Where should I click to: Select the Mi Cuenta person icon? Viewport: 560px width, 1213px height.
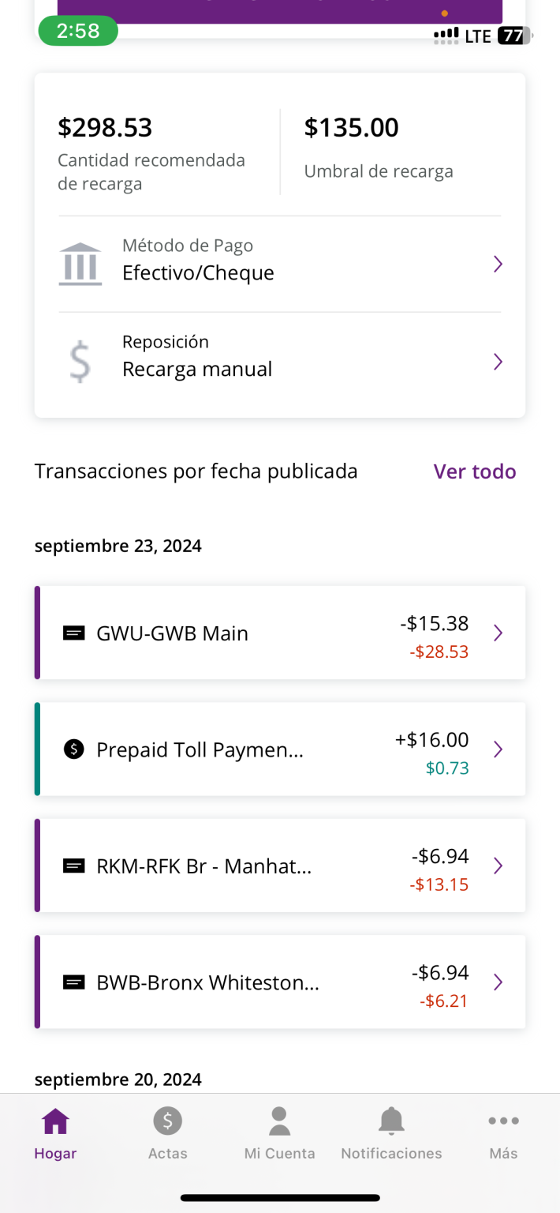[x=279, y=1121]
